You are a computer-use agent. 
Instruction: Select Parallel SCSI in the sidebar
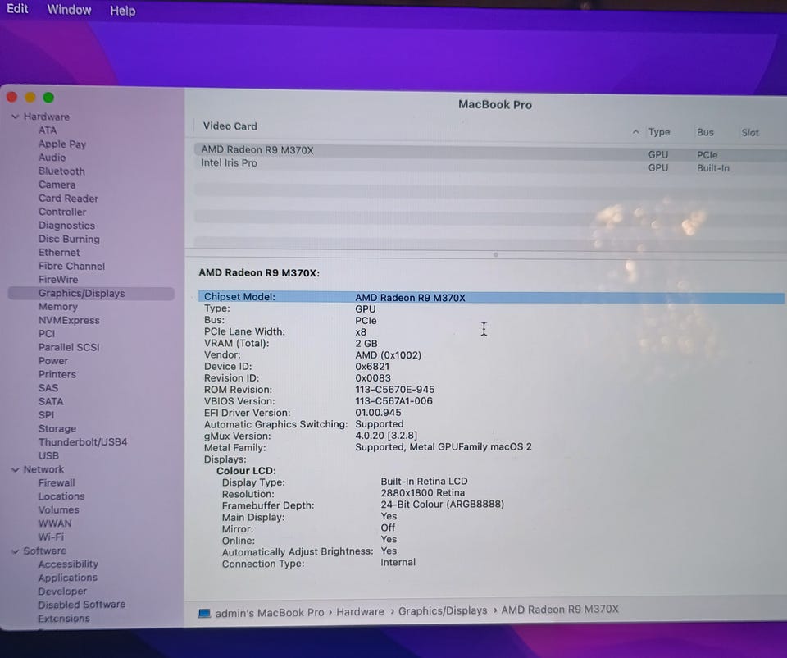(x=69, y=347)
